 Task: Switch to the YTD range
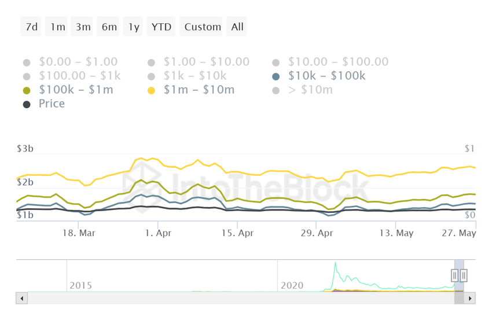coord(161,27)
